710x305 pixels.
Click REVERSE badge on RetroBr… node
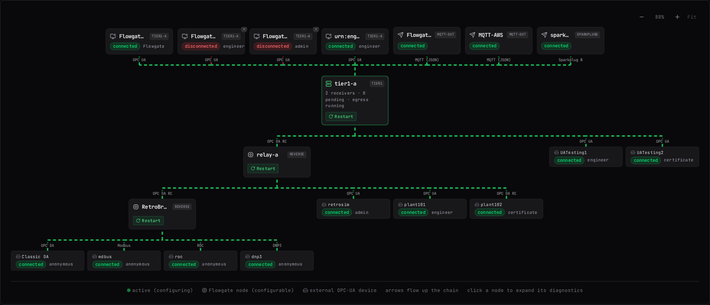[x=182, y=207]
